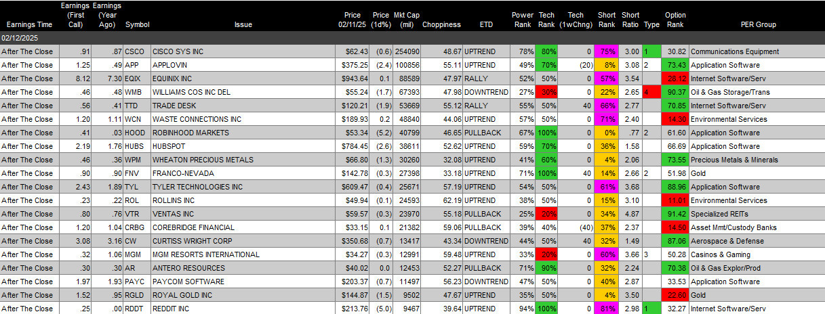Click MGM RESORTS INTERNATIONAL issue name

pos(206,254)
